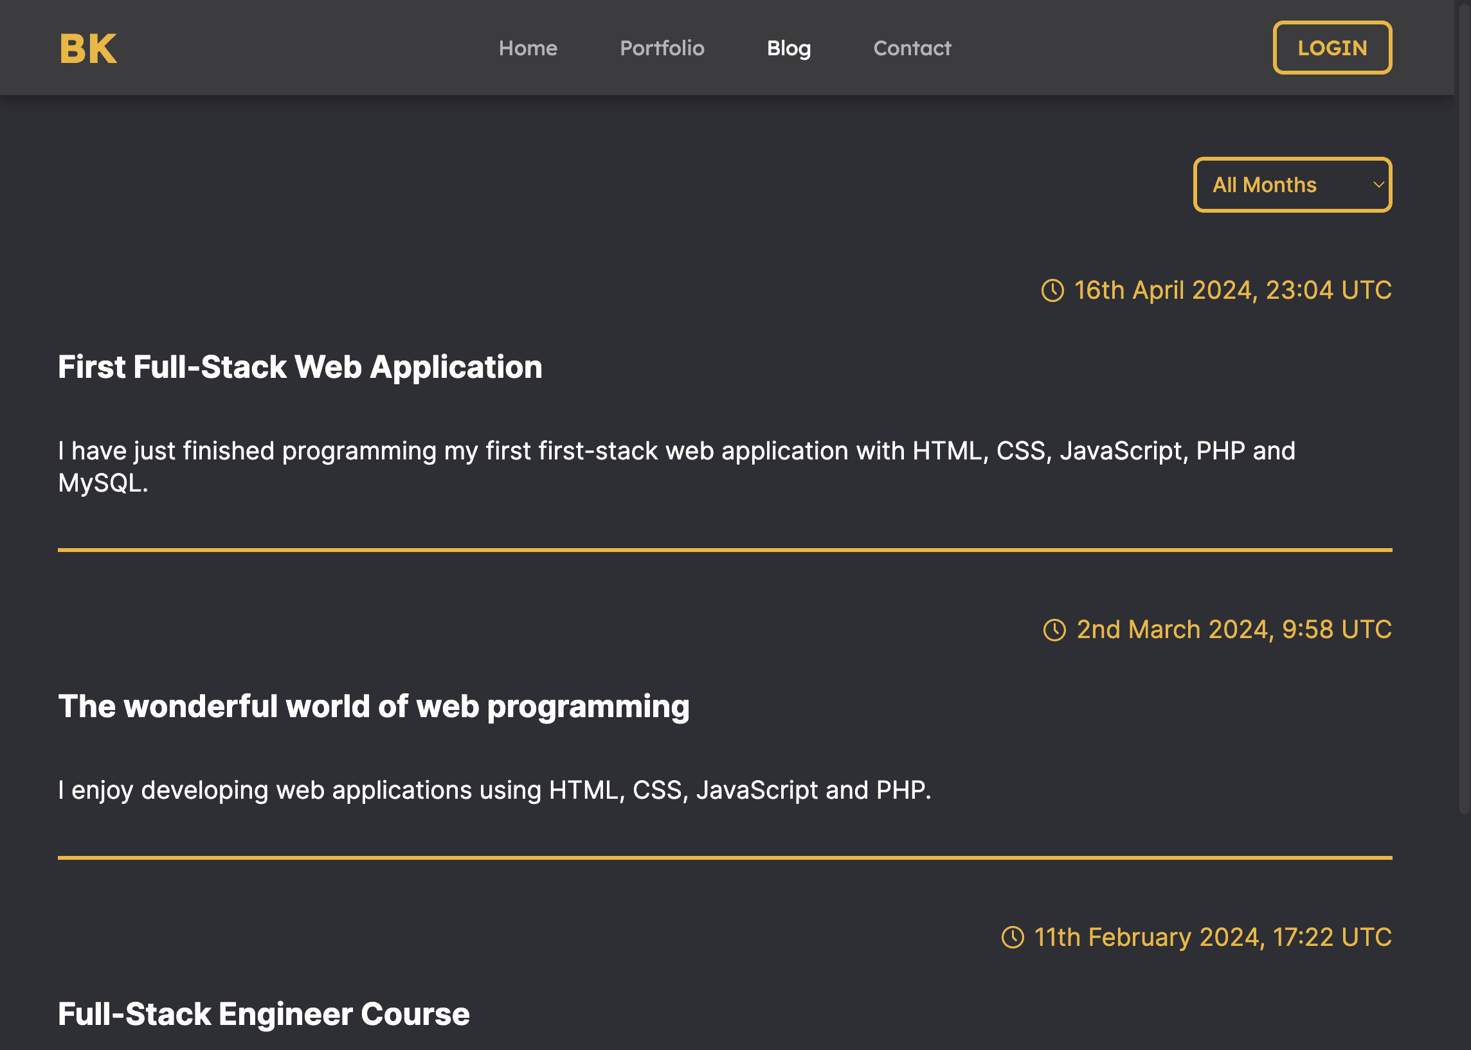Open the First Full-Stack Web Application post title
The height and width of the screenshot is (1050, 1471).
click(x=300, y=367)
